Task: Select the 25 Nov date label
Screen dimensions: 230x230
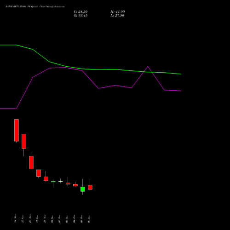Action: click(x=23, y=218)
